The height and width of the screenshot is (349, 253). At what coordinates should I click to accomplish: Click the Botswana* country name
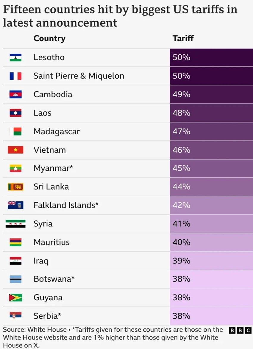click(54, 279)
